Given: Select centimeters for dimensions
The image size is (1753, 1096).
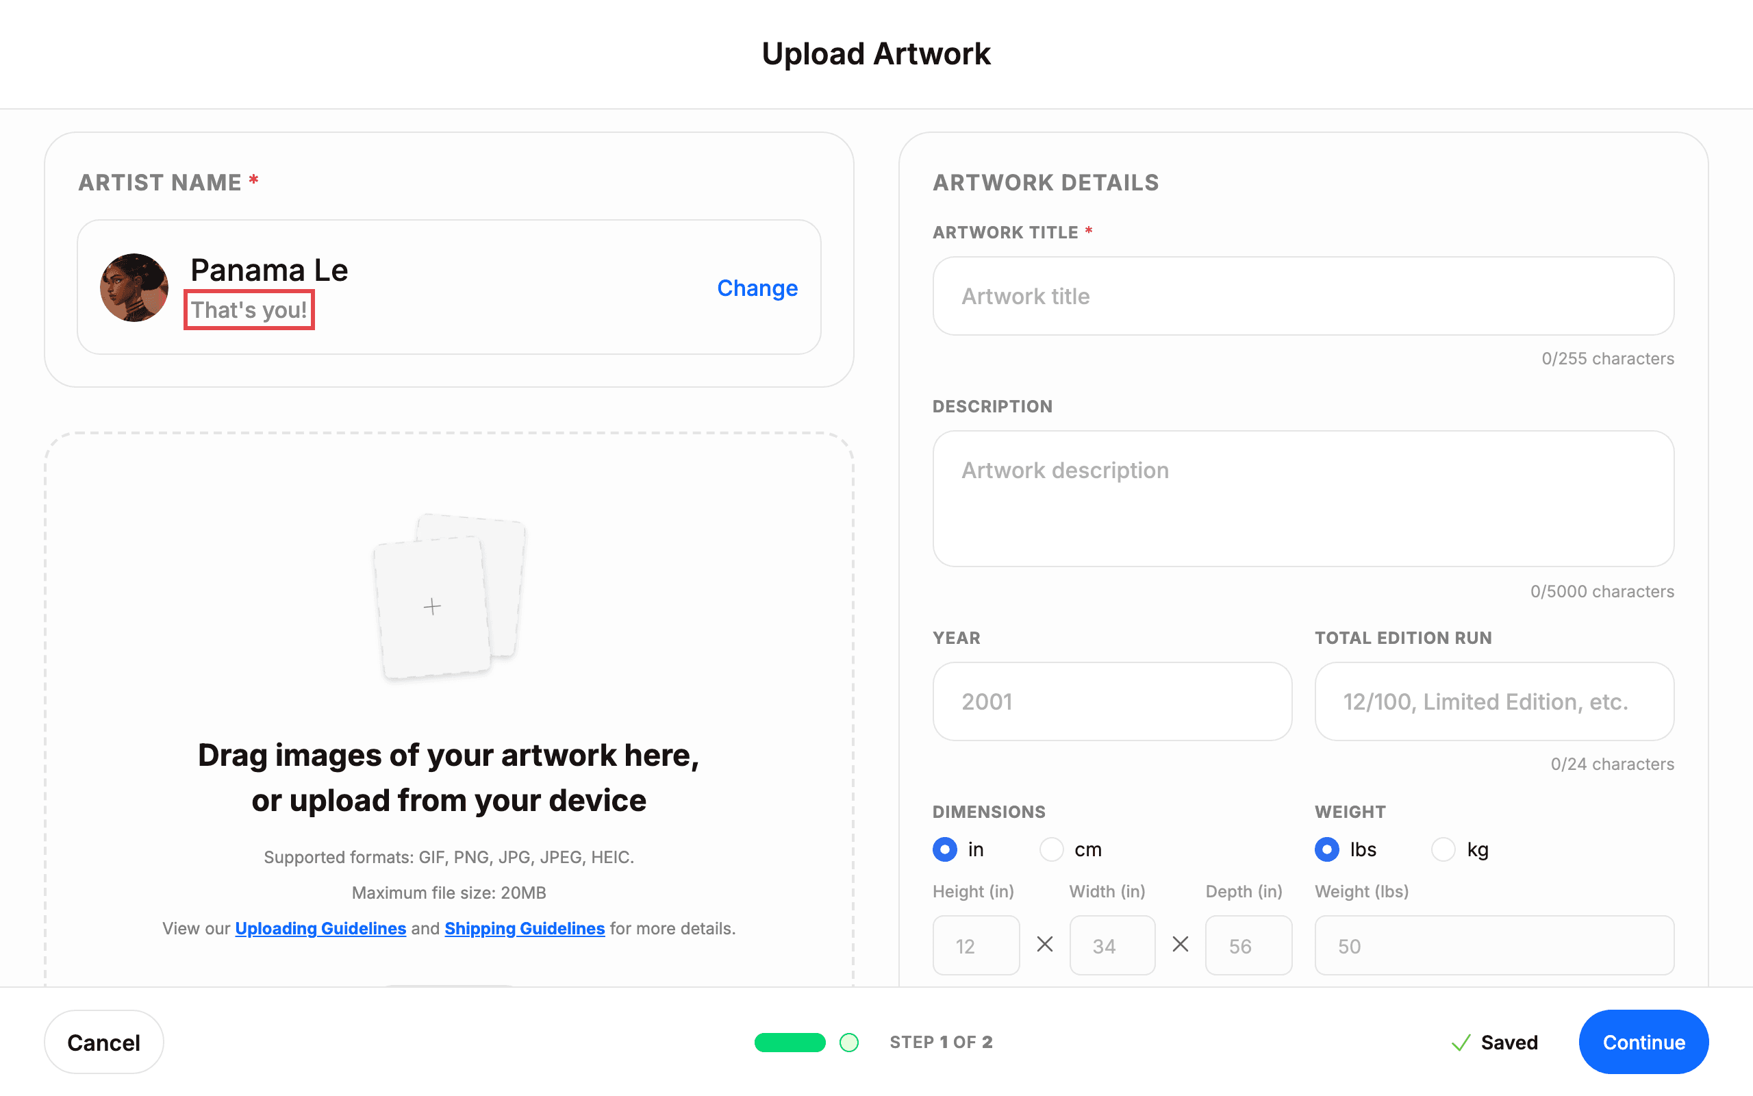Looking at the screenshot, I should [1052, 849].
